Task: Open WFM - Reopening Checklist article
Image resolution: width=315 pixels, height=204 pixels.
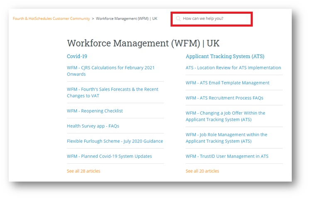Action: click(x=95, y=111)
